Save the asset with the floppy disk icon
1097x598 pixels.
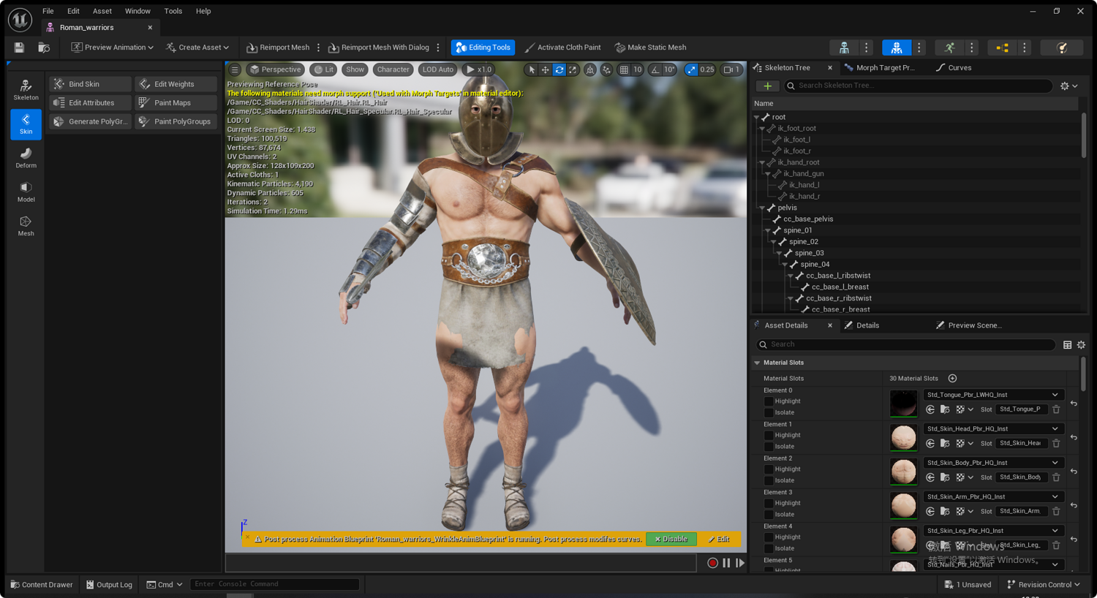19,48
